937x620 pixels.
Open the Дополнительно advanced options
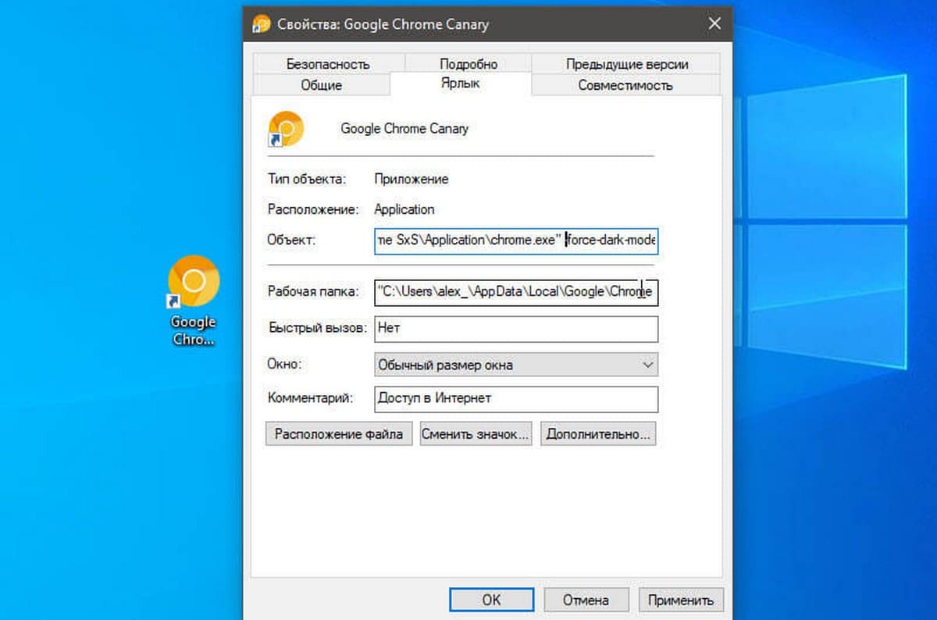(598, 434)
